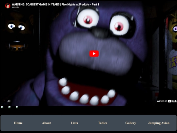Click the Markiplier channel avatar icon
This screenshot has width=177, height=133.
(x=8, y=6)
